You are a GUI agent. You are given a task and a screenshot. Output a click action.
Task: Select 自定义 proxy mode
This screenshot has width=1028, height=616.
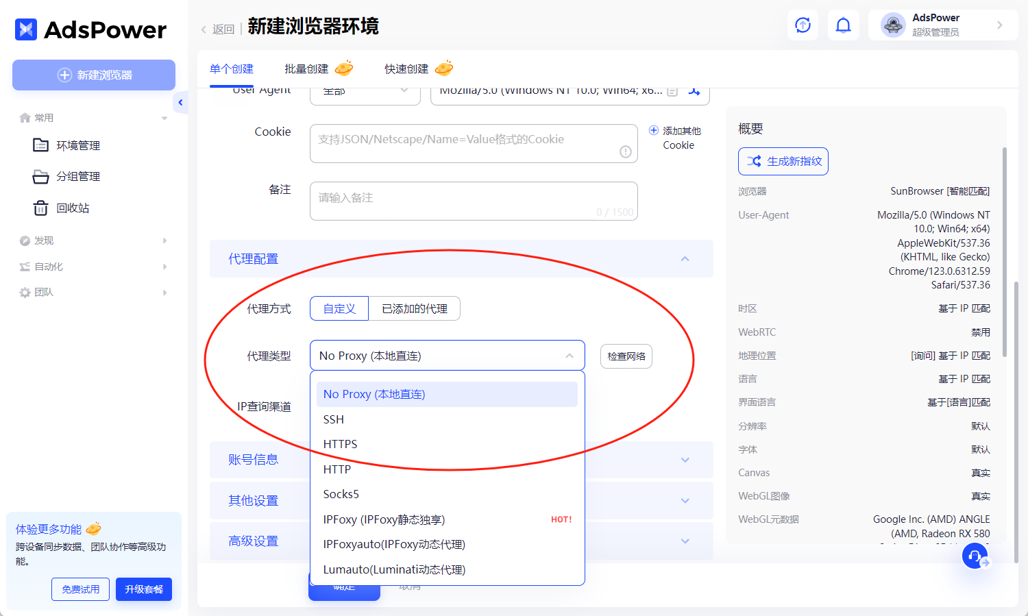click(339, 308)
